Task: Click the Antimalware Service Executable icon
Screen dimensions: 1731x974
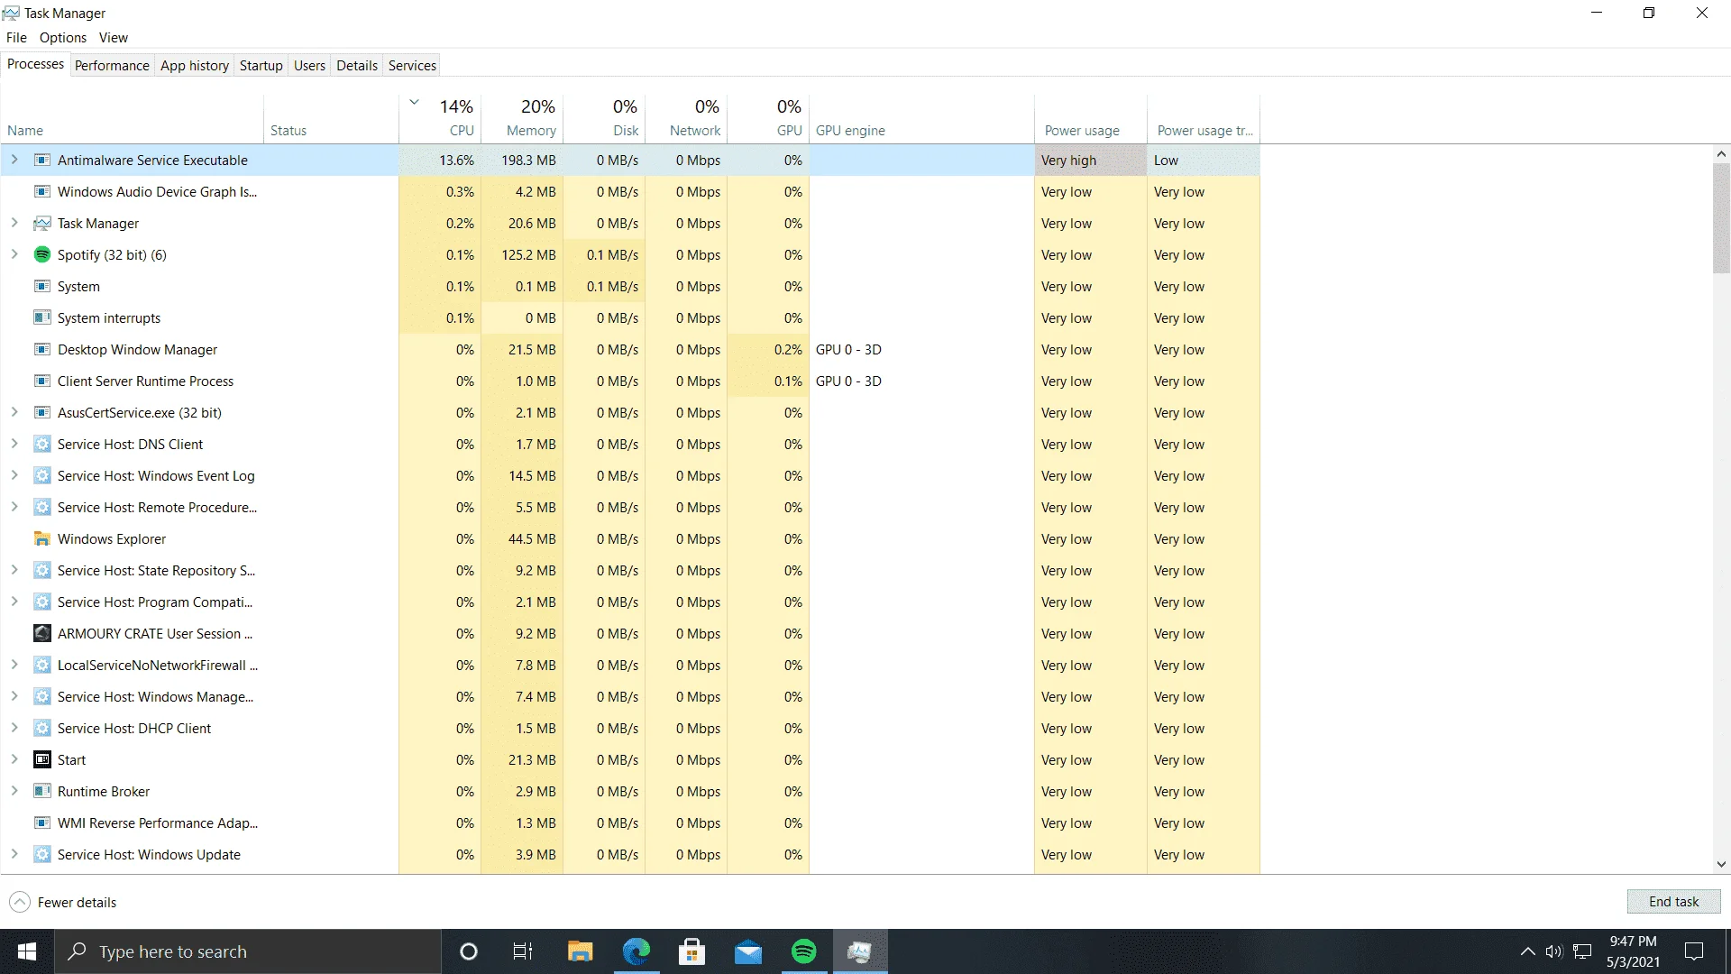Action: pyautogui.click(x=41, y=161)
